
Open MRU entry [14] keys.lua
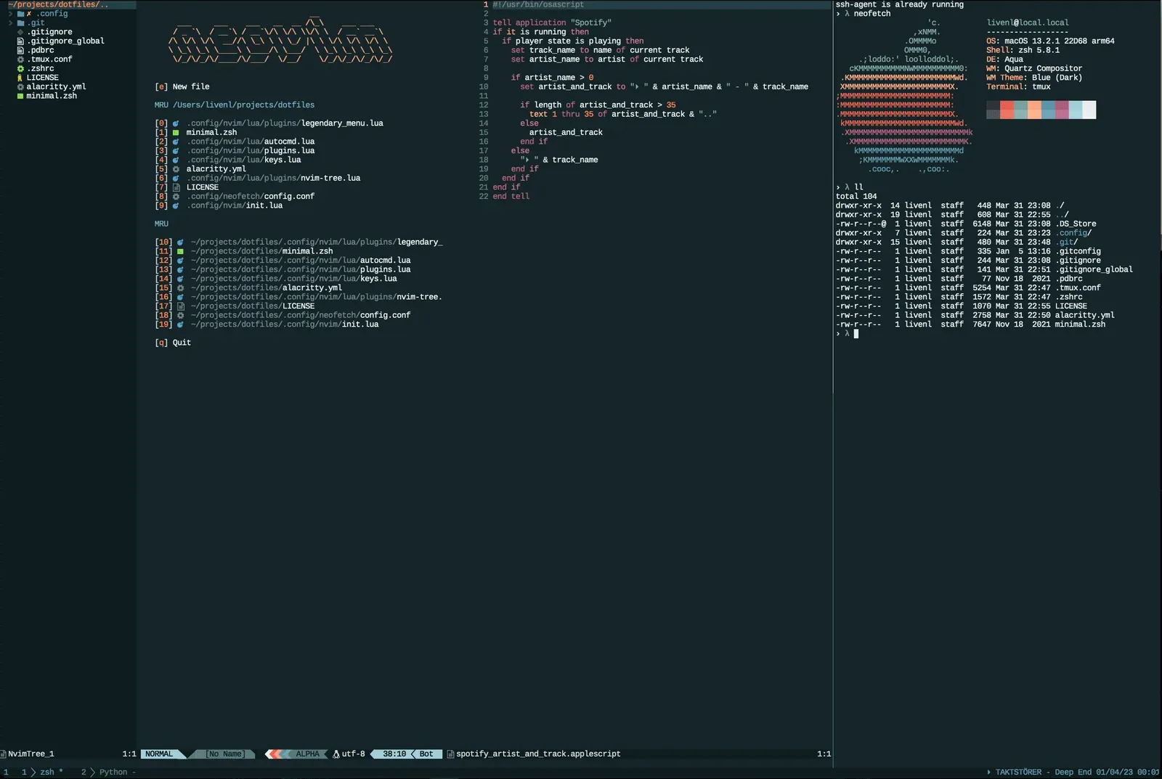coord(277,279)
